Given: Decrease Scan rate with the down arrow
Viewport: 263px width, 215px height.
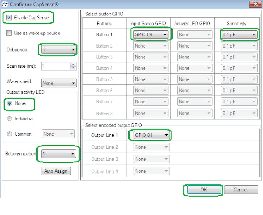Looking at the screenshot, I should pos(73,68).
